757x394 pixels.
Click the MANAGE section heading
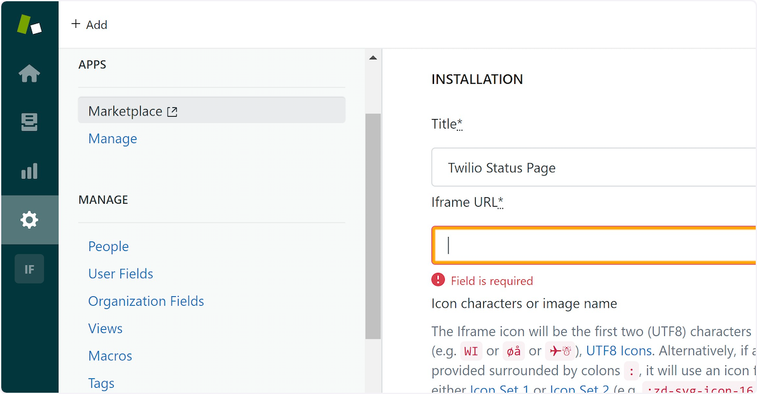point(103,200)
